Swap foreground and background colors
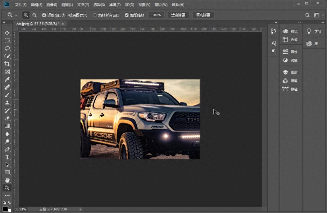Image resolution: width=327 pixels, height=213 pixels. click(9, 202)
